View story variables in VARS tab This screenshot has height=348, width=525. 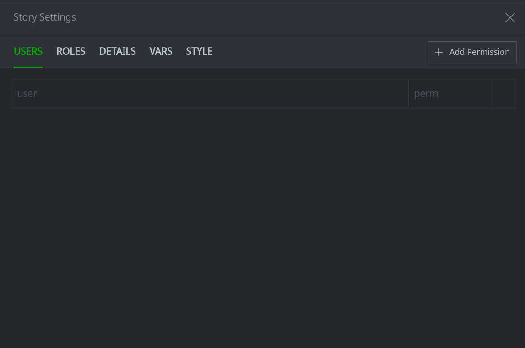161,51
